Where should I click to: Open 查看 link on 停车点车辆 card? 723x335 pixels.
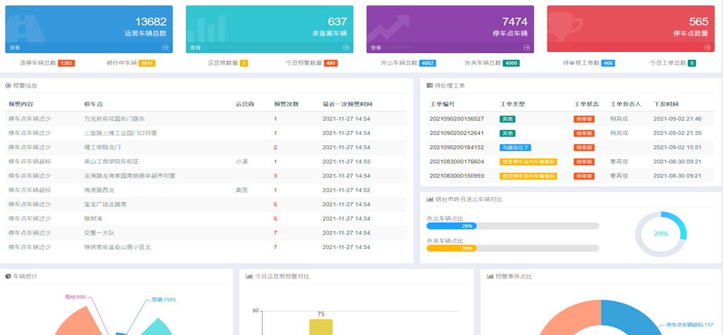click(376, 48)
